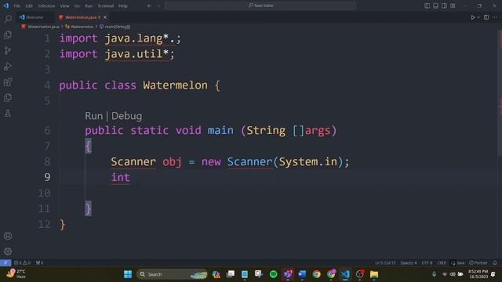The image size is (502, 282).
Task: Open Spotify from the taskbar
Action: (x=274, y=274)
